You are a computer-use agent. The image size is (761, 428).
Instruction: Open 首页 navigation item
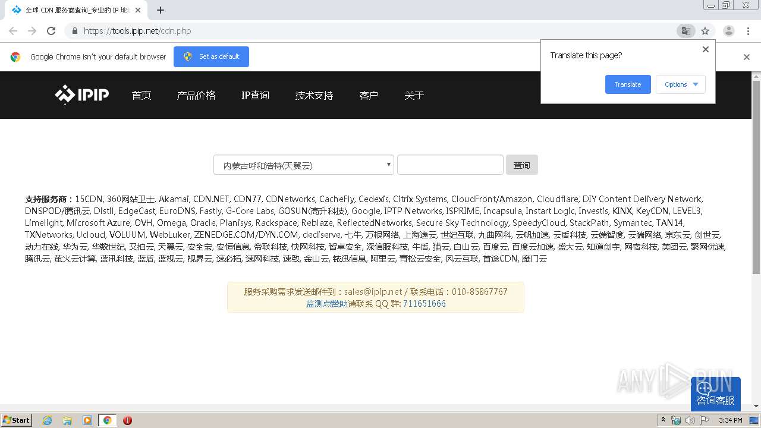141,95
